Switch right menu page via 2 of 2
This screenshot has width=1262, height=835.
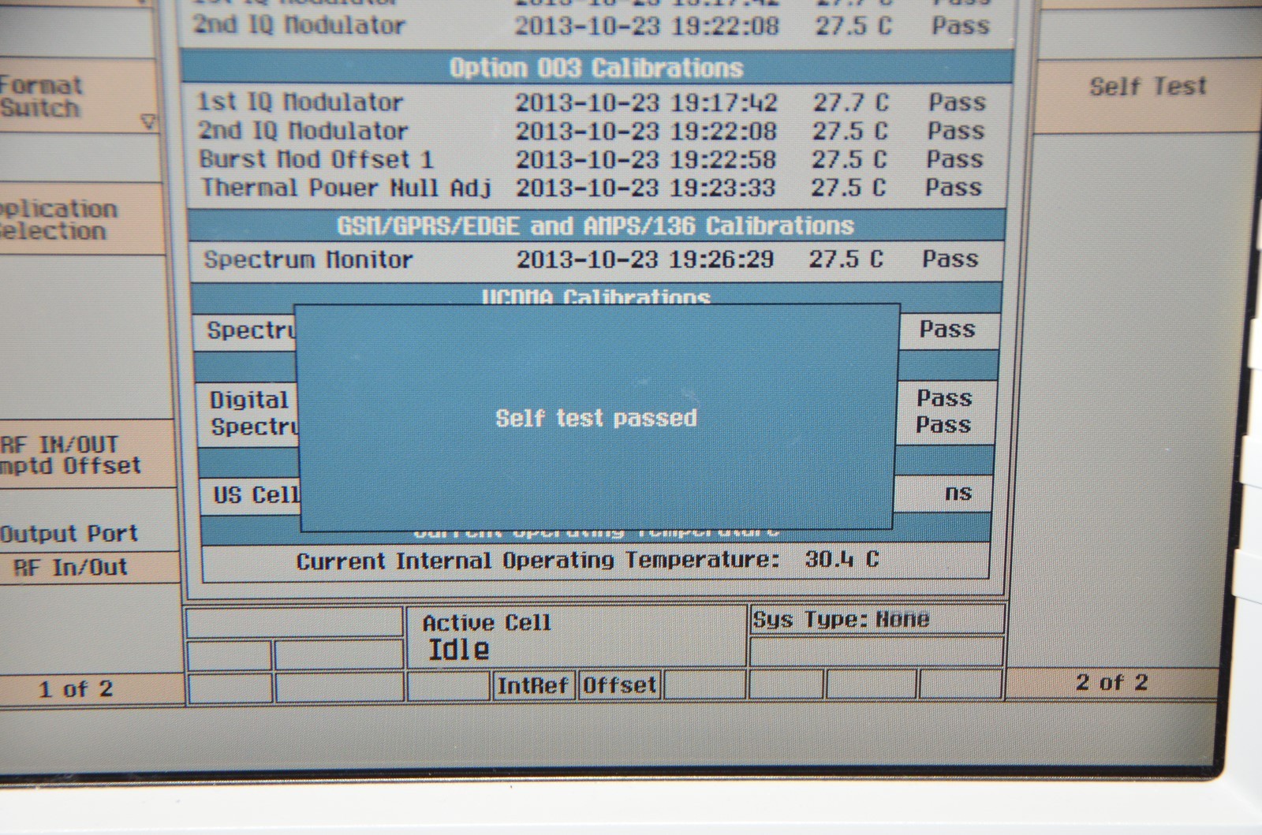pos(1111,682)
